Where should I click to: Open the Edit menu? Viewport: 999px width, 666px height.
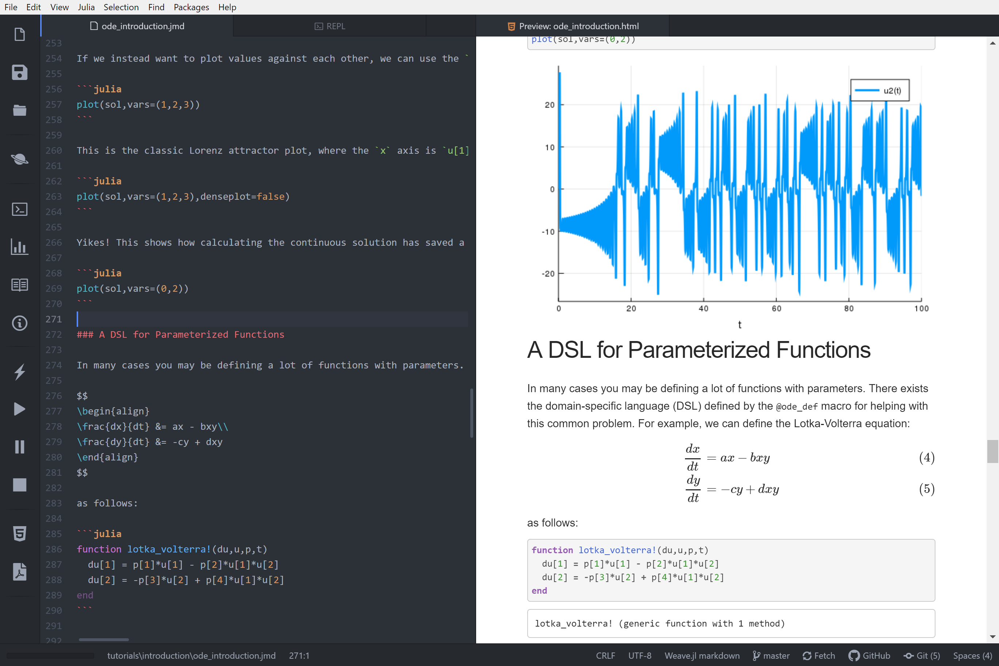click(x=33, y=7)
